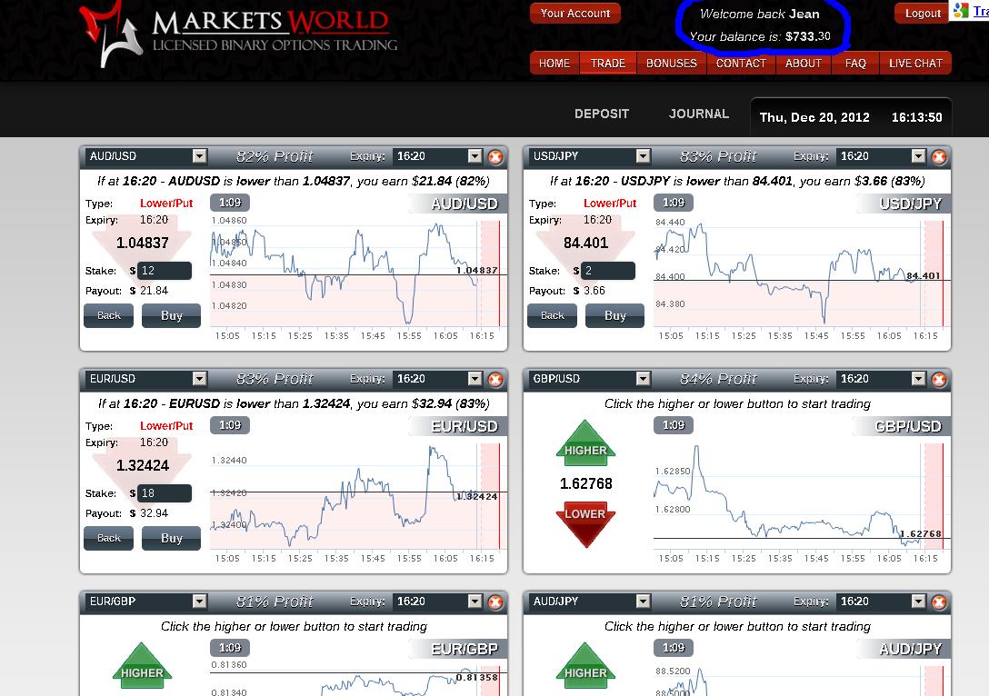Select the TRADE menu item
Image resolution: width=989 pixels, height=696 pixels.
tap(607, 63)
